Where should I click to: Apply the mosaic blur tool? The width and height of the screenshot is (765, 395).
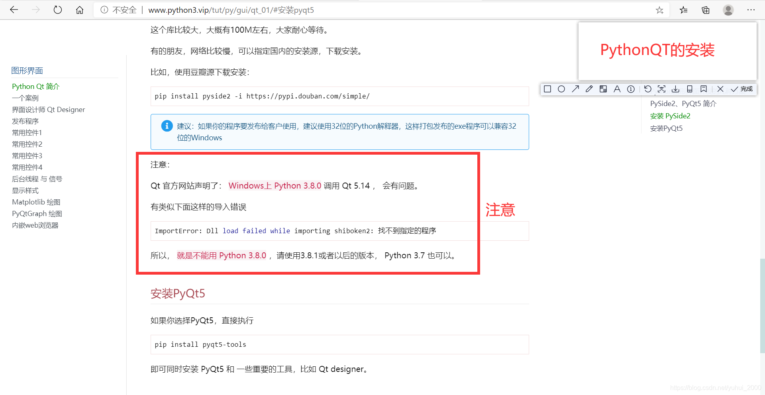(x=603, y=89)
